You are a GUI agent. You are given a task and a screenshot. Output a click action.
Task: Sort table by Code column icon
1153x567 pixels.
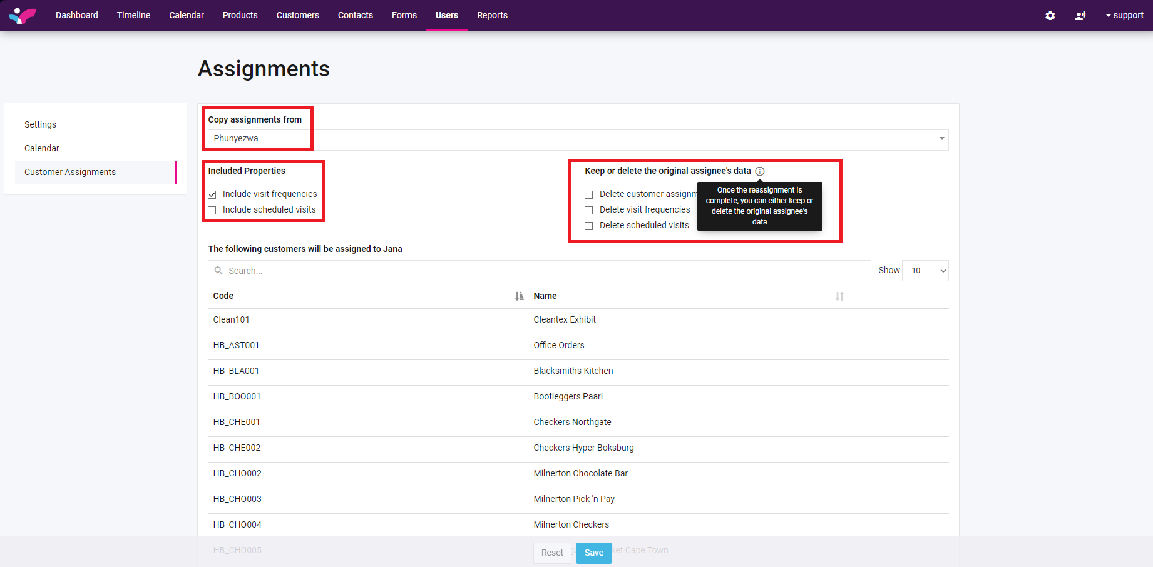click(x=519, y=296)
